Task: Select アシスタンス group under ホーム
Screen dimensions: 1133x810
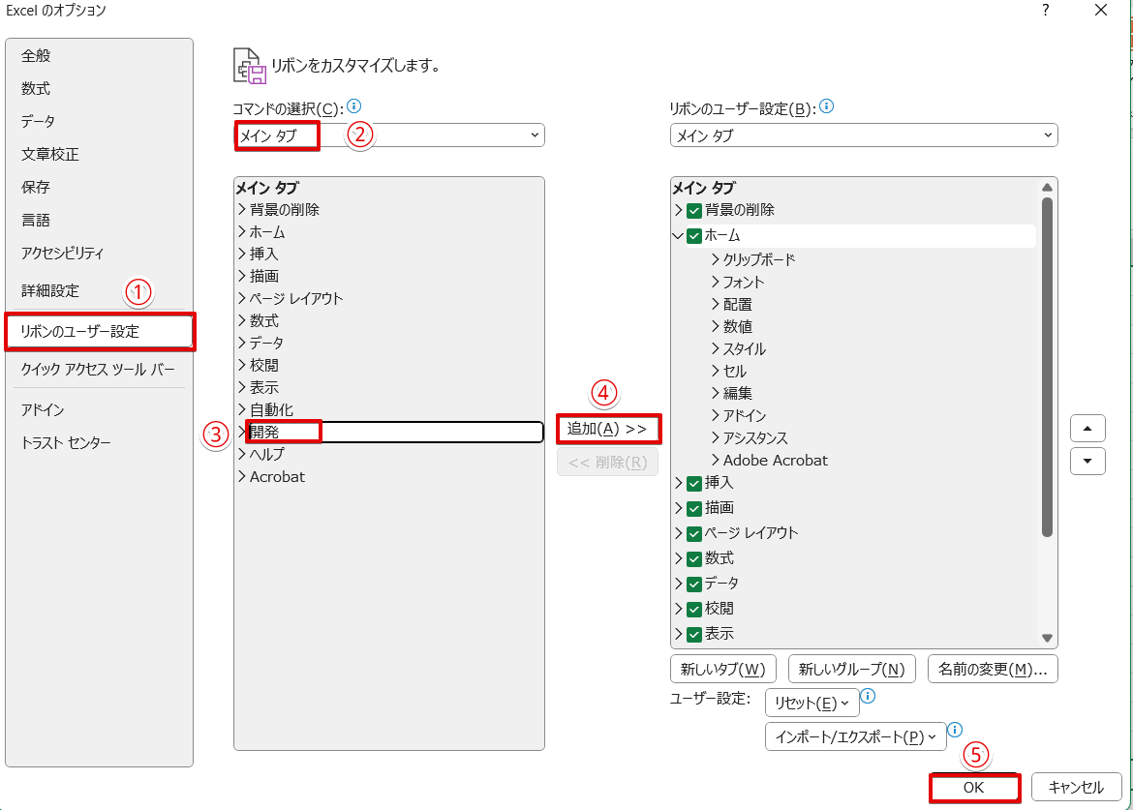Action: (x=755, y=437)
